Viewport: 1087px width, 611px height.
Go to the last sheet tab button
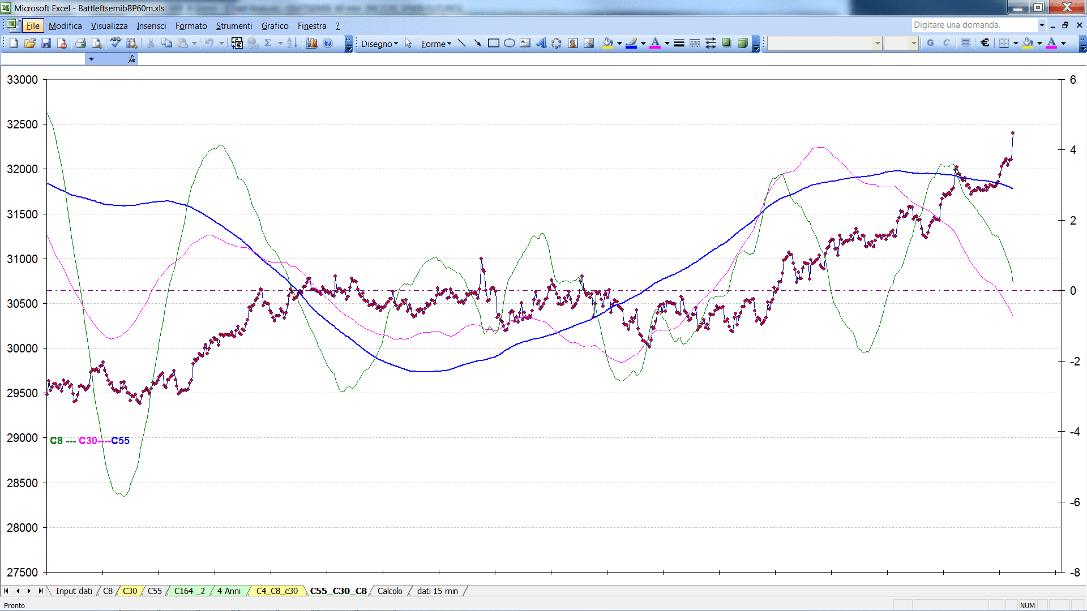click(40, 591)
